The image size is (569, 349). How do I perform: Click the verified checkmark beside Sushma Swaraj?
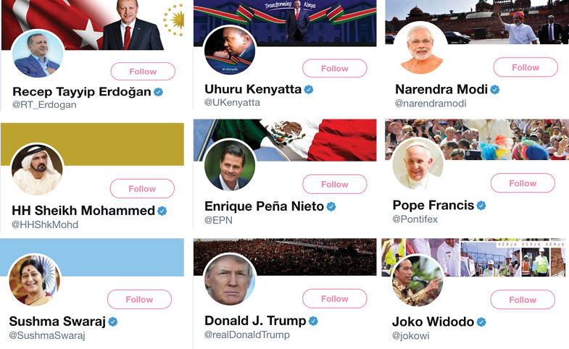(113, 321)
